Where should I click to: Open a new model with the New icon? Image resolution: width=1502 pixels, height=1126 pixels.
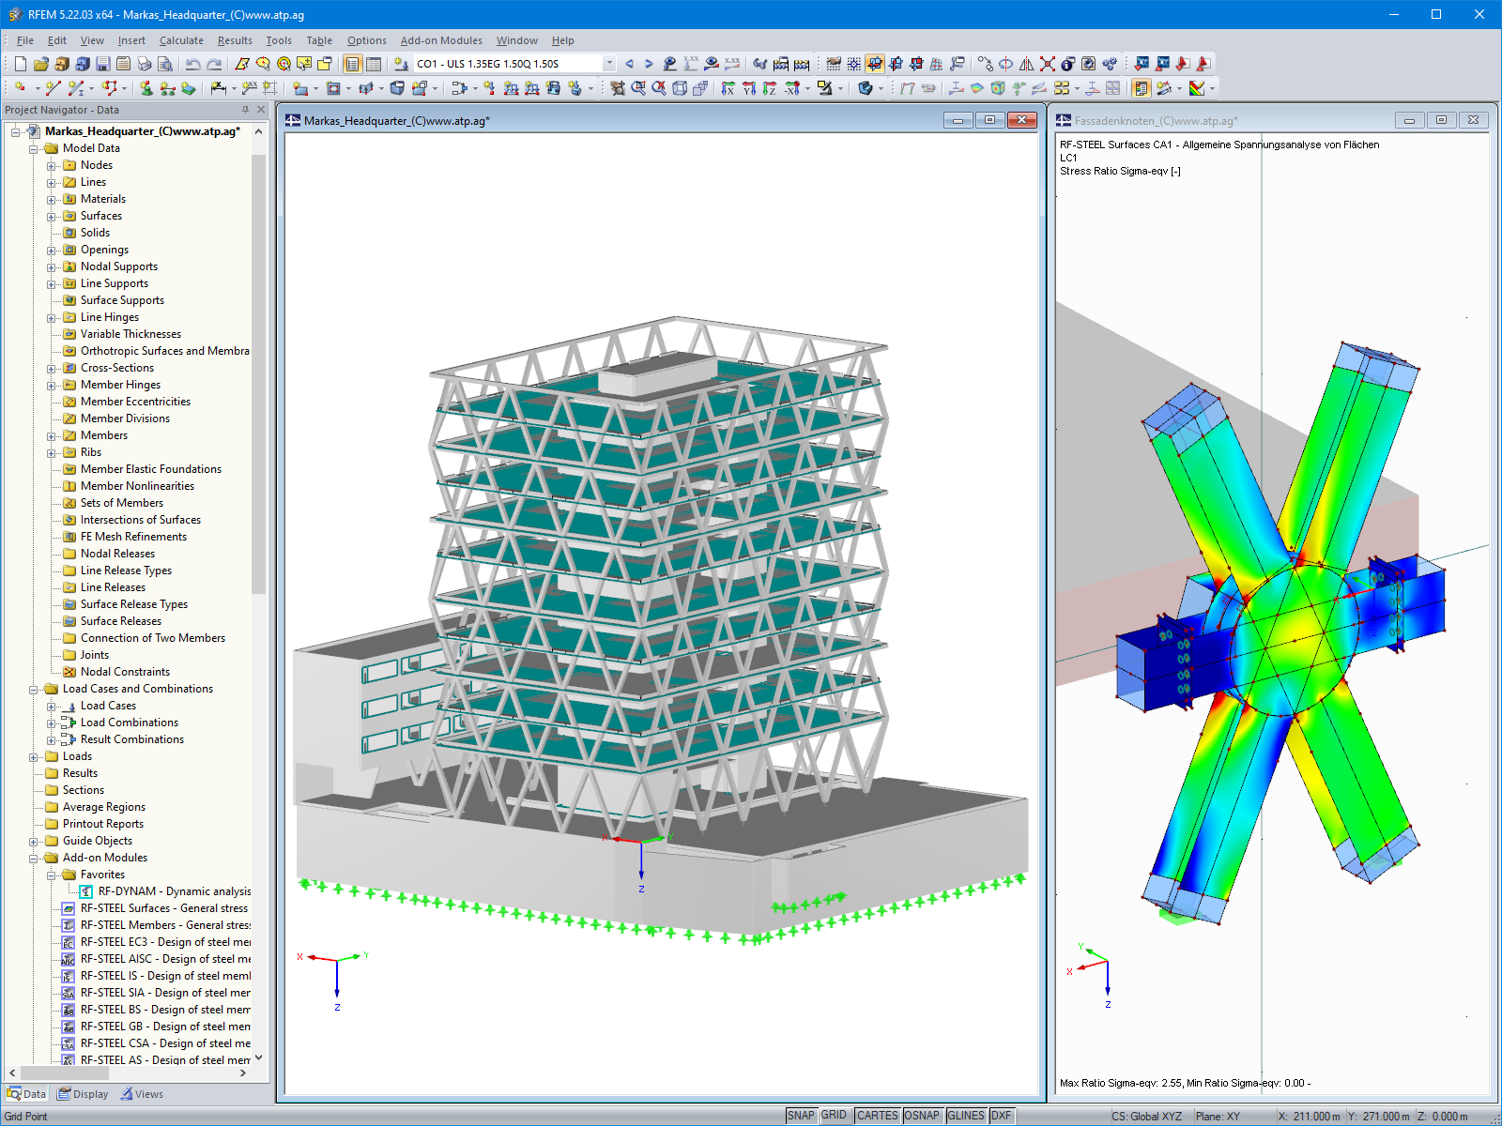[x=19, y=64]
